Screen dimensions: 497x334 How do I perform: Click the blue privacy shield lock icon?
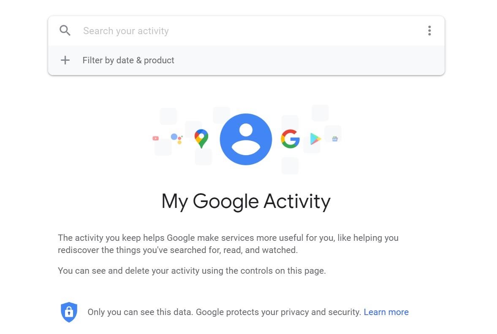pos(69,312)
